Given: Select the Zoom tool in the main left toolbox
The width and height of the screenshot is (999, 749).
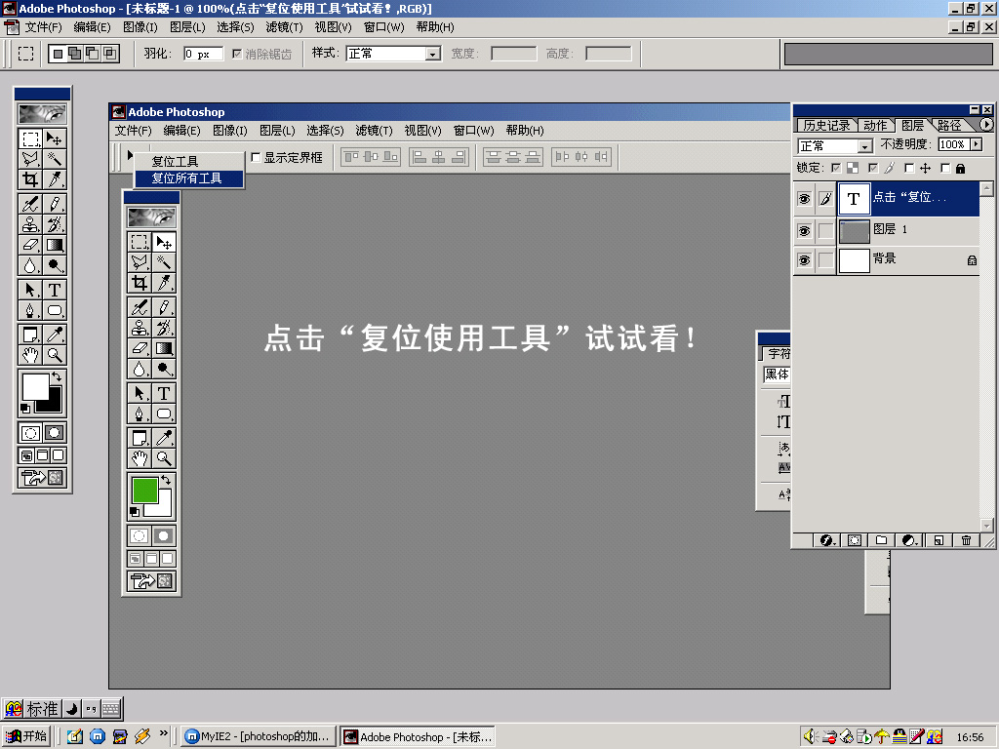Looking at the screenshot, I should [x=55, y=355].
